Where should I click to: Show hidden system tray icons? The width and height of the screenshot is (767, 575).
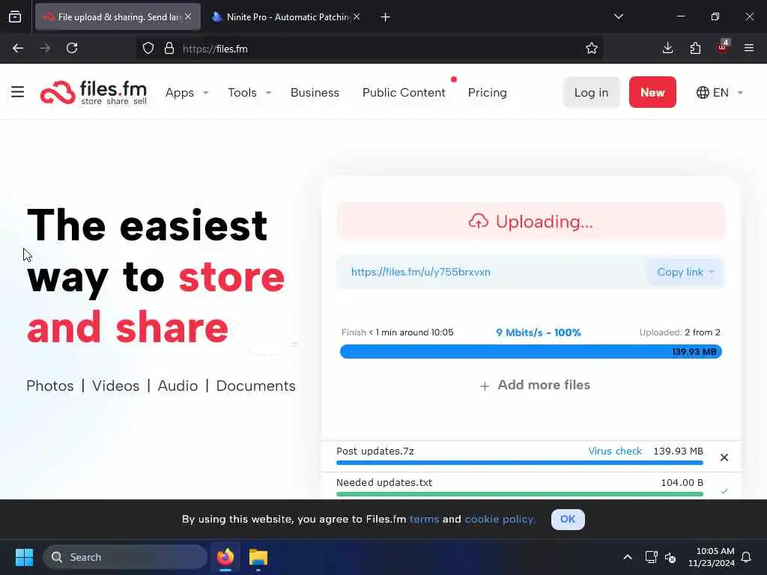[x=628, y=557]
